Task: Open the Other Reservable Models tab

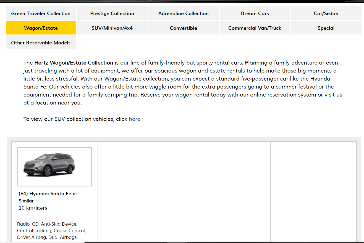Action: [41, 42]
